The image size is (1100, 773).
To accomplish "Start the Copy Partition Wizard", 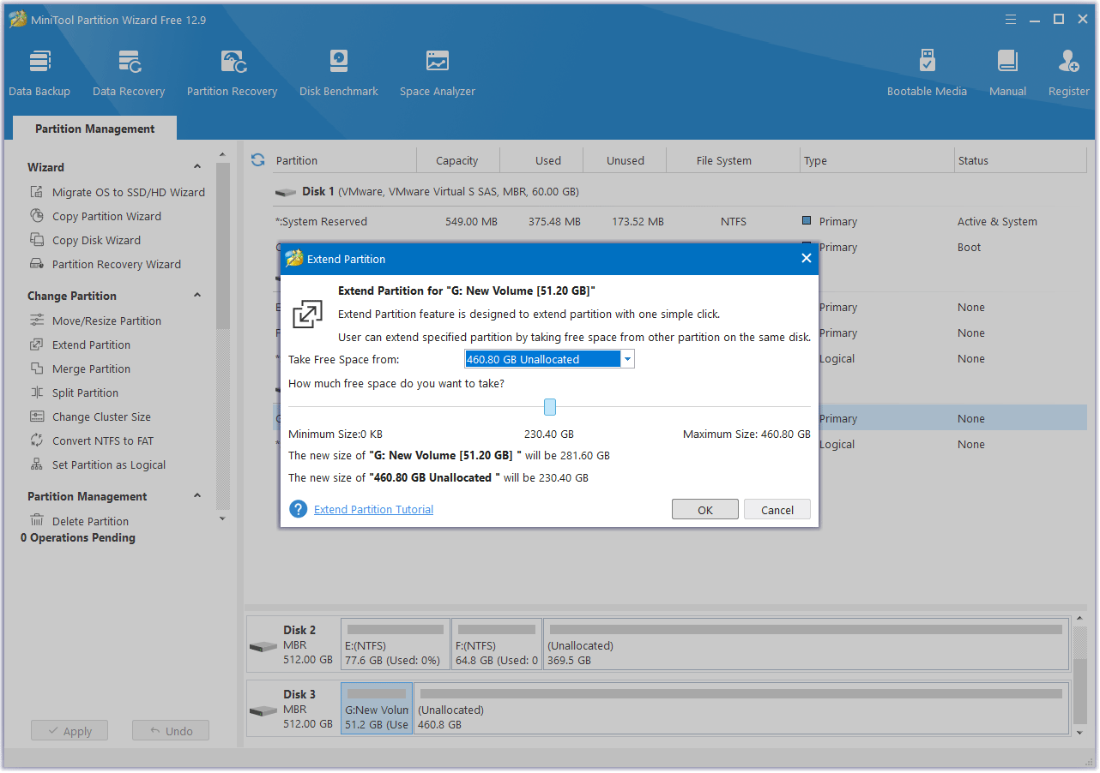I will coord(96,216).
